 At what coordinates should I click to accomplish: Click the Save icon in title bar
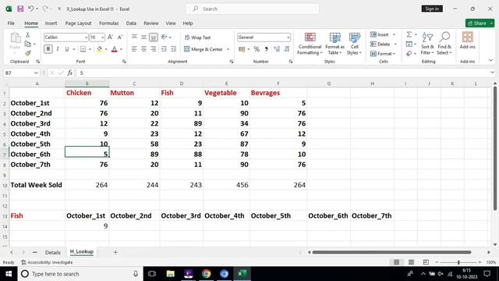coord(20,9)
